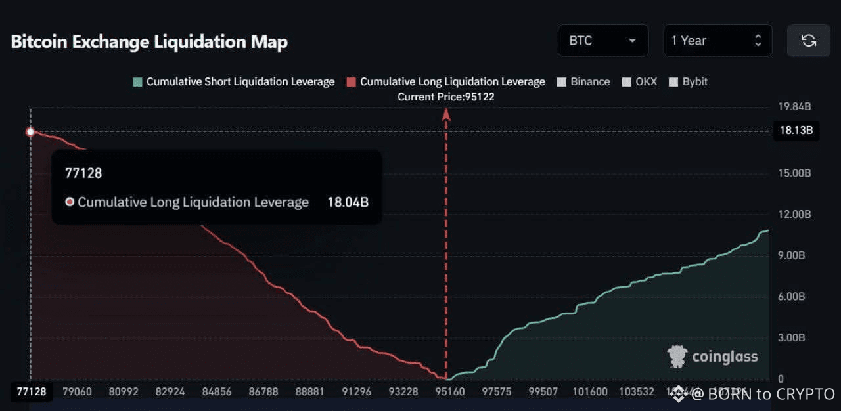Open the 1 Year timeframe selector
The width and height of the screenshot is (841, 411).
coord(717,41)
